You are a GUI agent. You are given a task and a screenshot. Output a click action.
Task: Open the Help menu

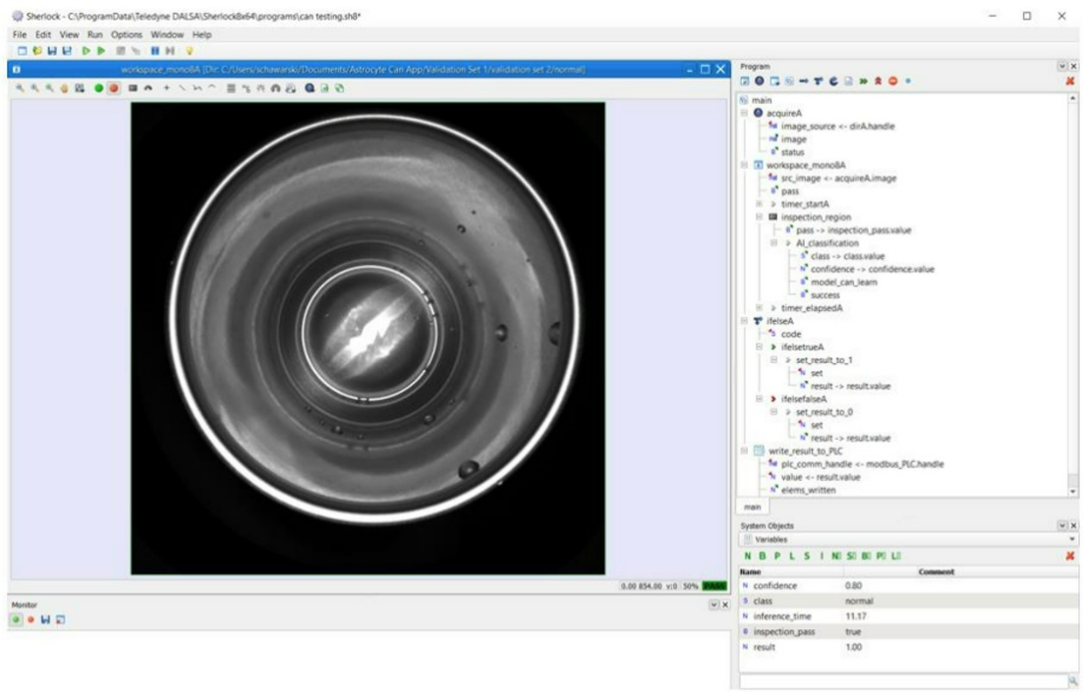coord(201,34)
